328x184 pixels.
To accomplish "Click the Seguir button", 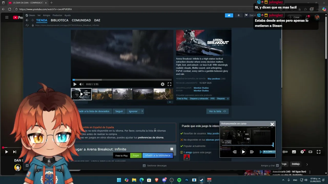I will (119, 111).
